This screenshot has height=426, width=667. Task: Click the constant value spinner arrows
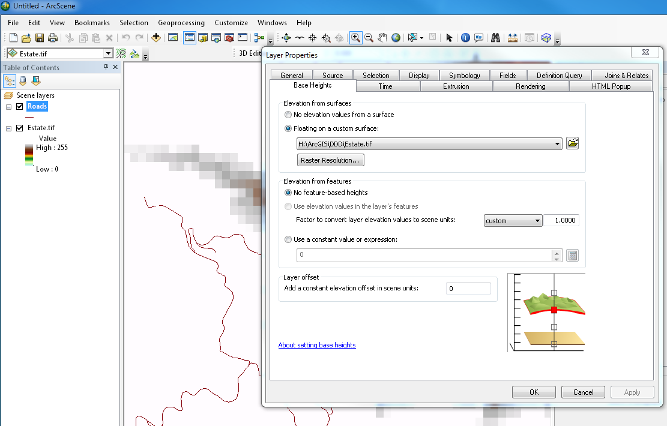tap(557, 255)
